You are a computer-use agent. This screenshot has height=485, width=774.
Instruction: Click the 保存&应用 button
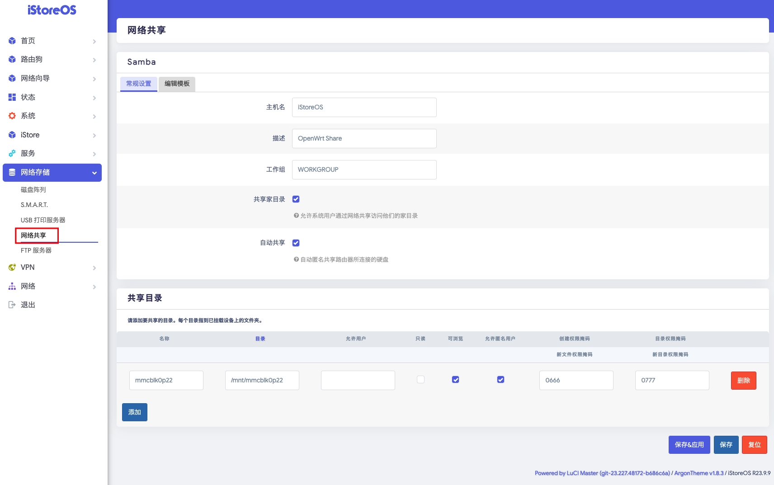(x=689, y=444)
